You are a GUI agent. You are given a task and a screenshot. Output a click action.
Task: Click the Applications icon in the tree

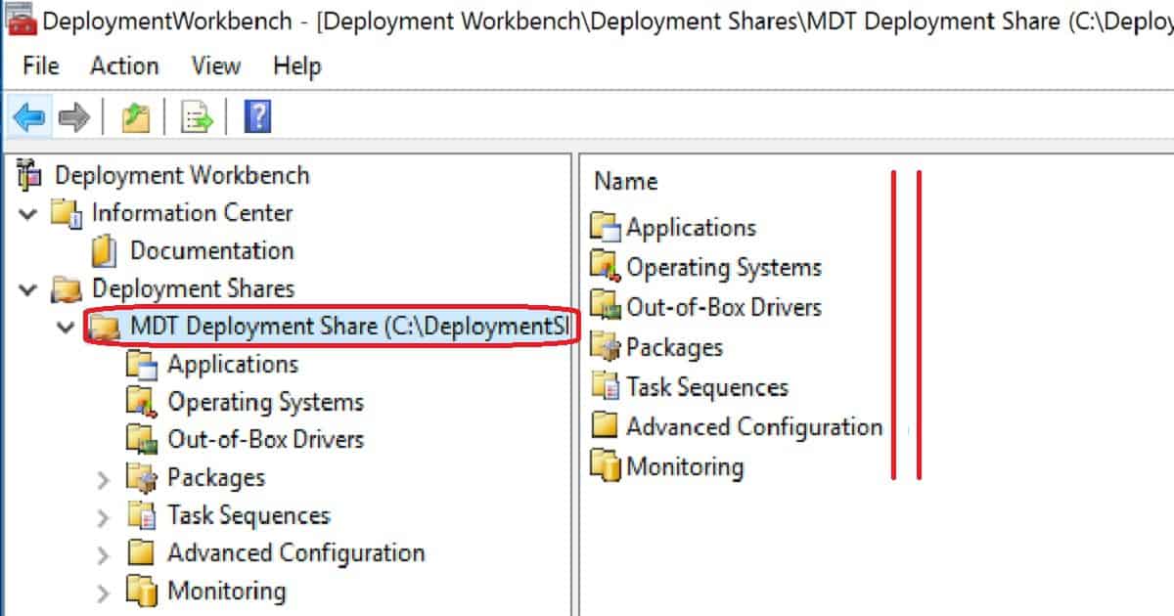pyautogui.click(x=143, y=365)
